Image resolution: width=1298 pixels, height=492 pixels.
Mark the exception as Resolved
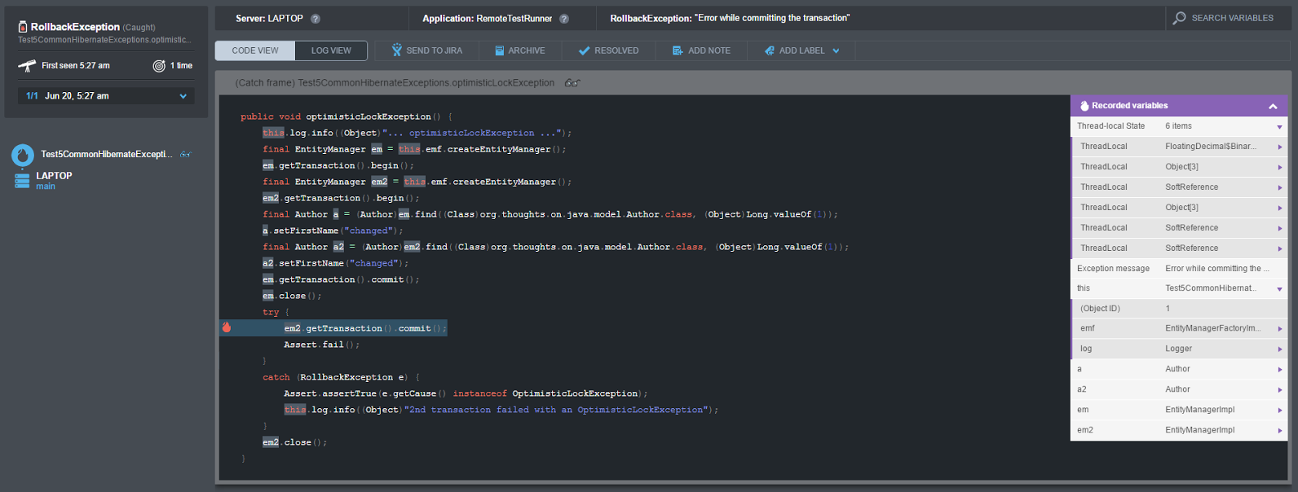tap(609, 51)
